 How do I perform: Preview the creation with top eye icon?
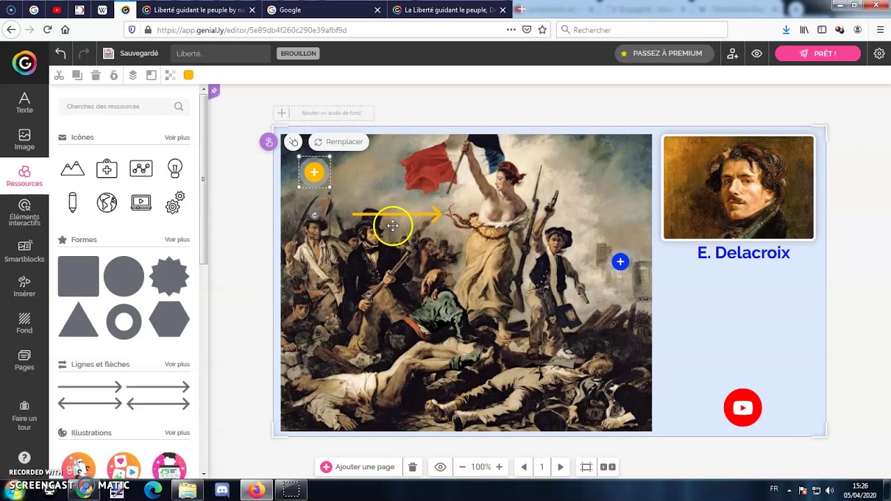(x=757, y=54)
